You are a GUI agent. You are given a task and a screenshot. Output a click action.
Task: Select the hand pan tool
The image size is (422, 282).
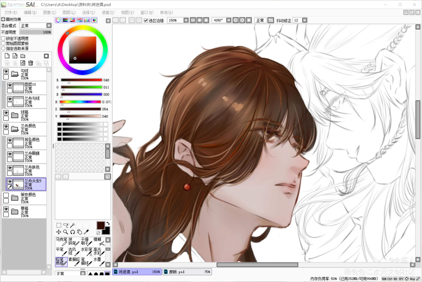click(79, 232)
